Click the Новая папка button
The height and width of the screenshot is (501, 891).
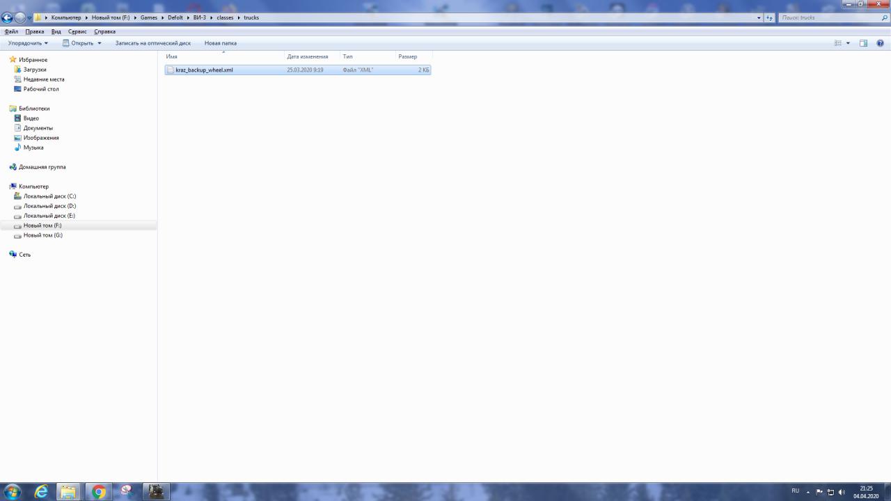221,43
